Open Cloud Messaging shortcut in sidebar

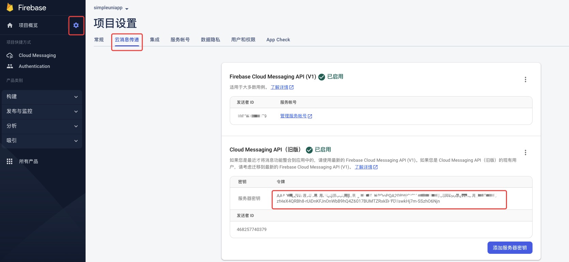37,55
